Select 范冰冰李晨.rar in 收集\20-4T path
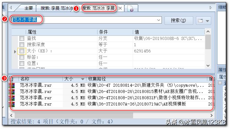Screen dimensions: 230x129 [x=36, y=85]
